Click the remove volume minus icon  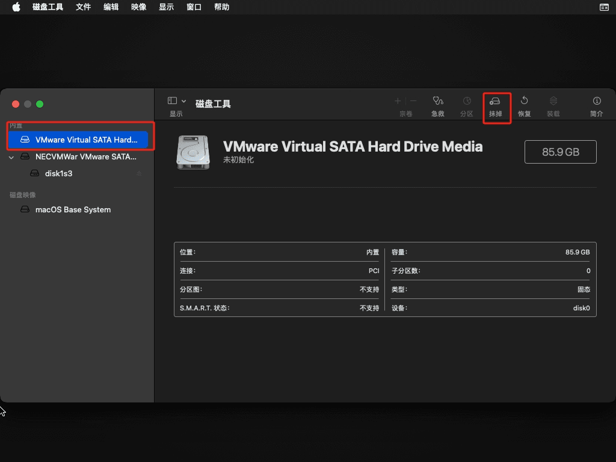(413, 101)
